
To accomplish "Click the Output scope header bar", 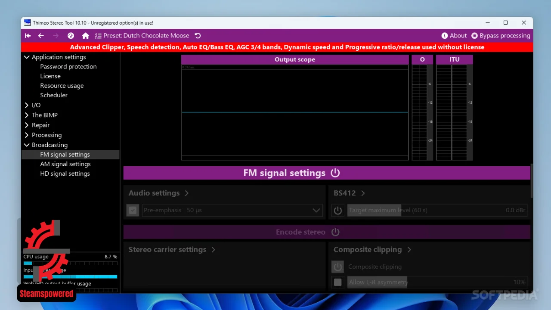I will (295, 59).
